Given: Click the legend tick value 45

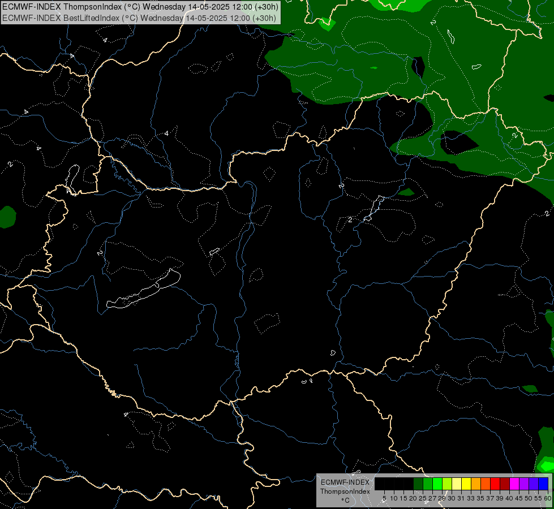Looking at the screenshot, I should [x=519, y=498].
